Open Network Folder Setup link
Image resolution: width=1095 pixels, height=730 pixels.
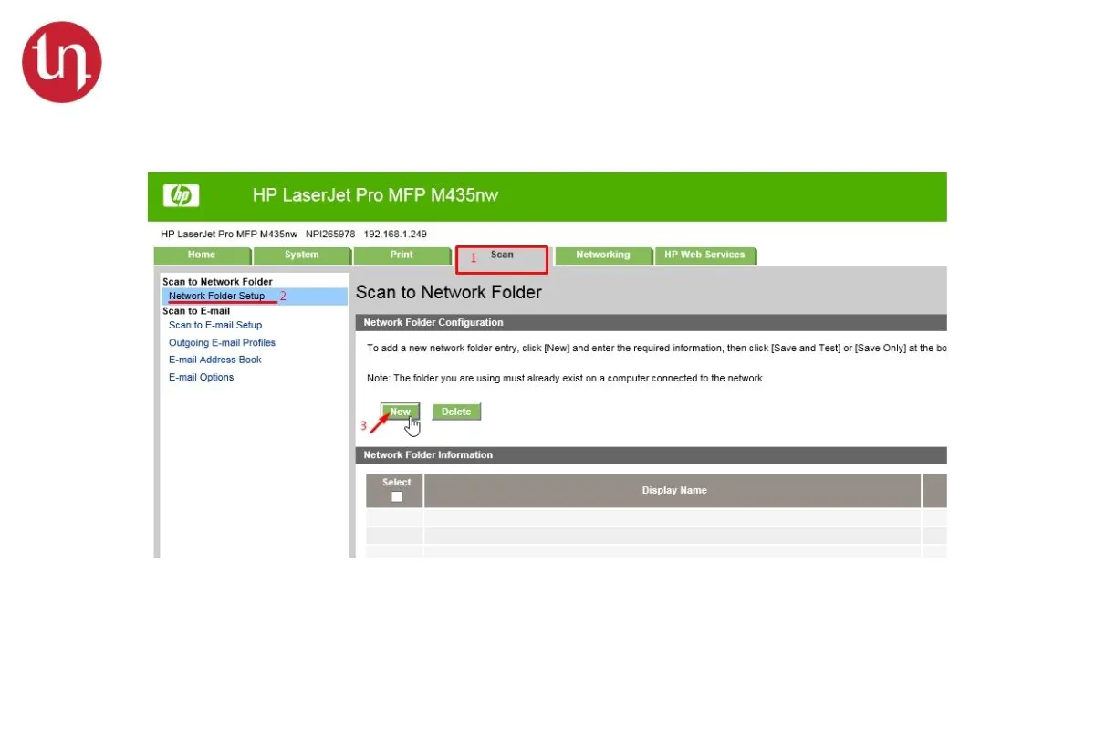pos(216,296)
